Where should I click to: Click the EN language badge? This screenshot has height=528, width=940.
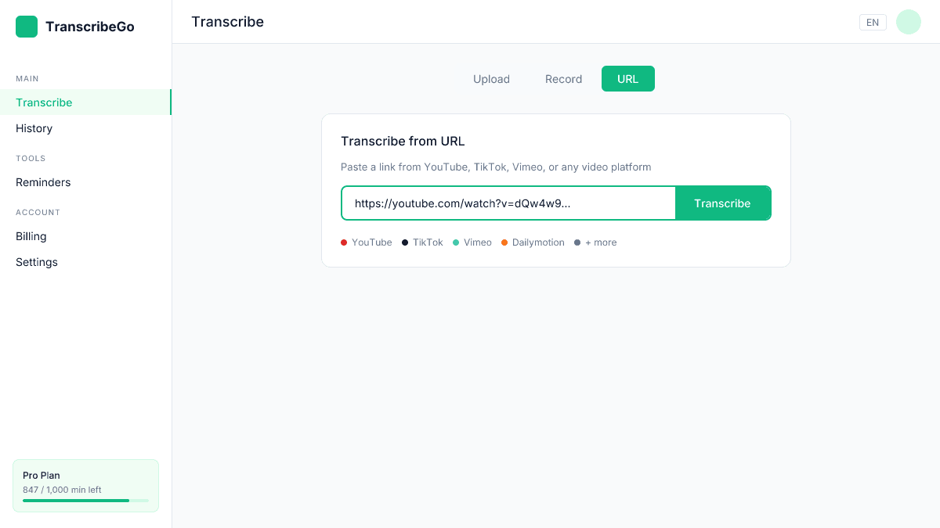pos(873,22)
